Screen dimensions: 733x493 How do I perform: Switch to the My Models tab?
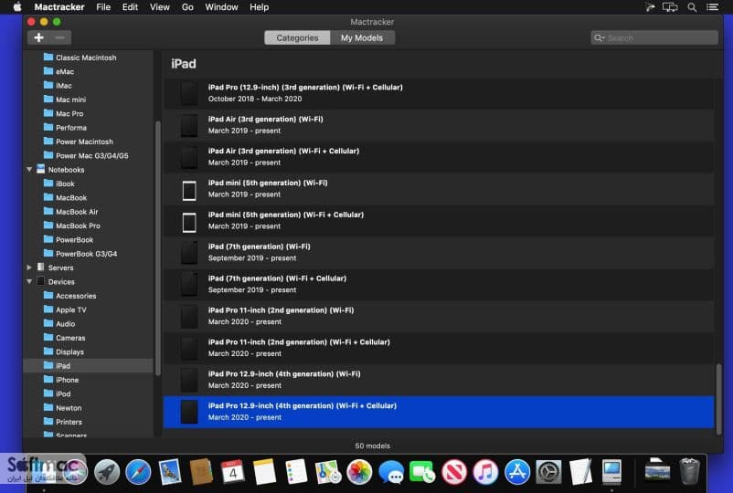362,37
